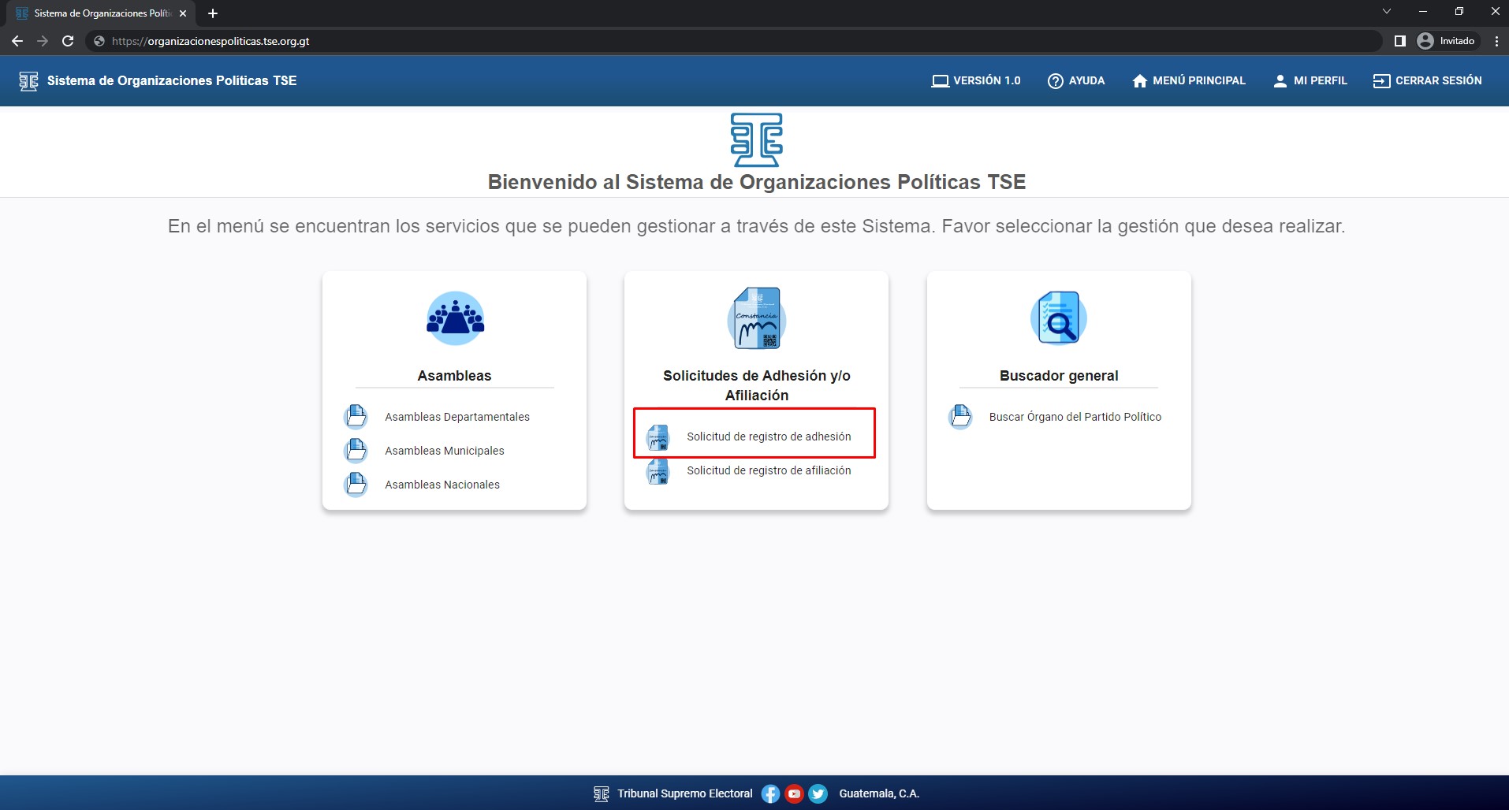
Task: Reload the page with browser refresh
Action: click(x=68, y=41)
